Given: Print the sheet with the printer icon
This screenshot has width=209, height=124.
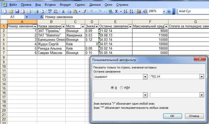Looking at the screenshot, I should (x=36, y=11).
